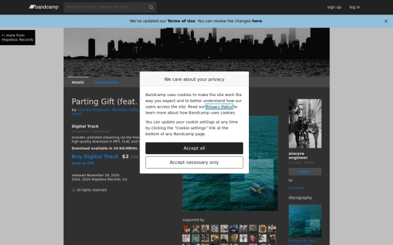Accept all cookies

pos(195,148)
